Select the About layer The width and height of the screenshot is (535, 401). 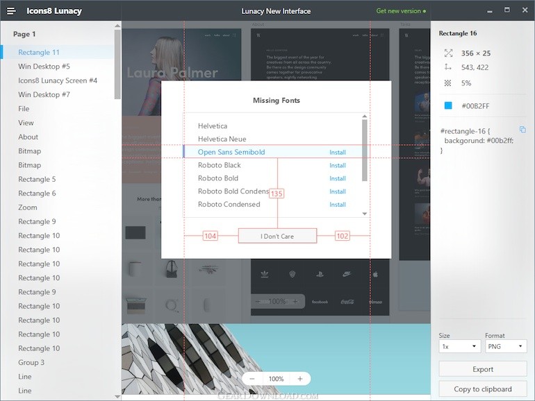click(28, 137)
